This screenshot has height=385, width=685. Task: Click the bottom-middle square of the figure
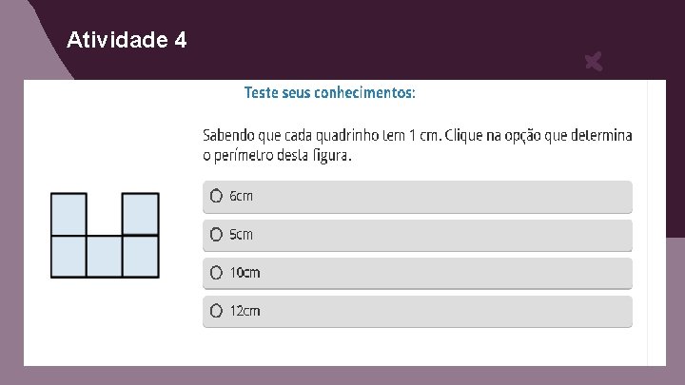point(105,256)
